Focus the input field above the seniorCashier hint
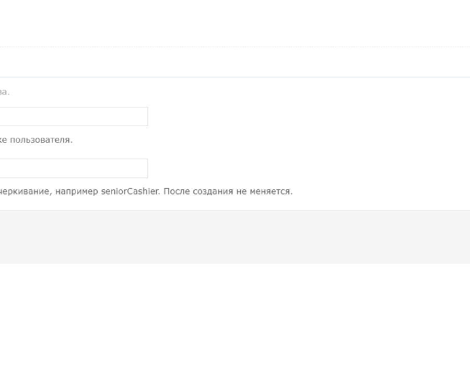Image resolution: width=470 pixels, height=365 pixels. pyautogui.click(x=74, y=168)
